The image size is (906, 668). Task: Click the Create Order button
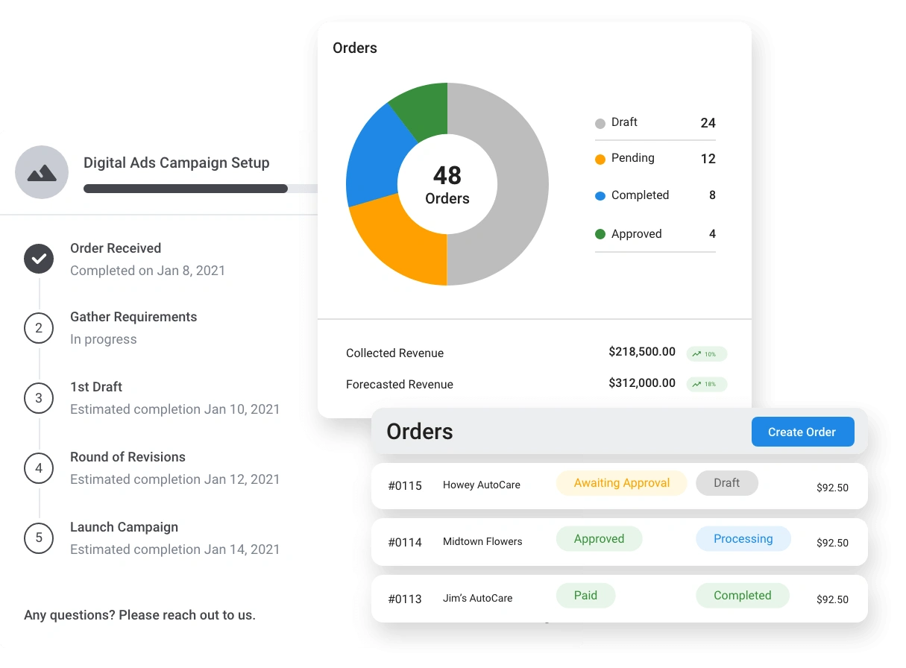(802, 432)
